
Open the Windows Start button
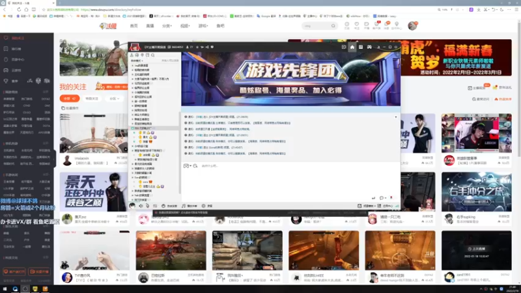[5, 289]
